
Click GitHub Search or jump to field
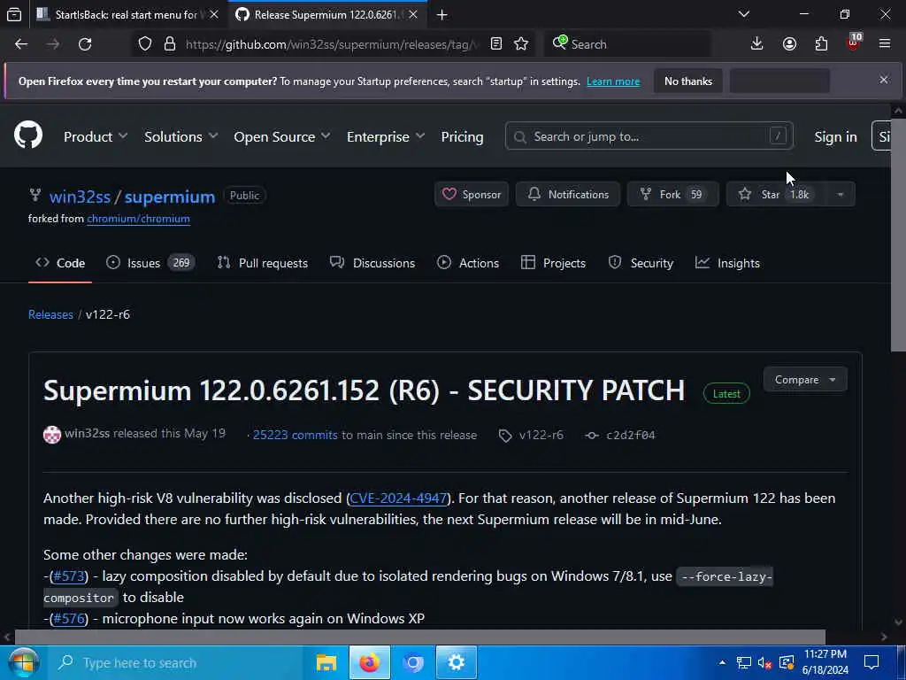pyautogui.click(x=649, y=136)
